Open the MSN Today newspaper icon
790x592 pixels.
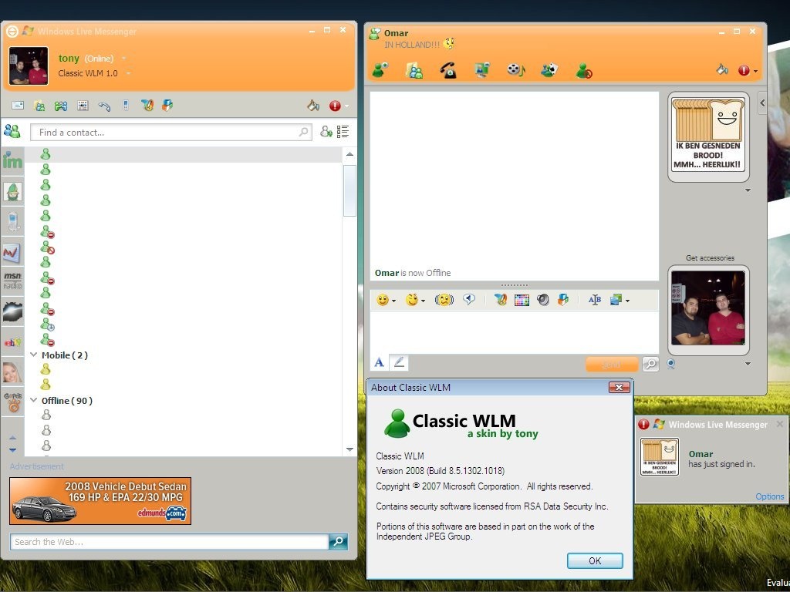pos(83,105)
